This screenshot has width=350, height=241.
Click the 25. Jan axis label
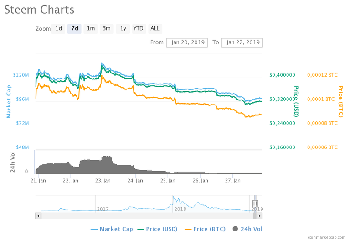(x=168, y=181)
